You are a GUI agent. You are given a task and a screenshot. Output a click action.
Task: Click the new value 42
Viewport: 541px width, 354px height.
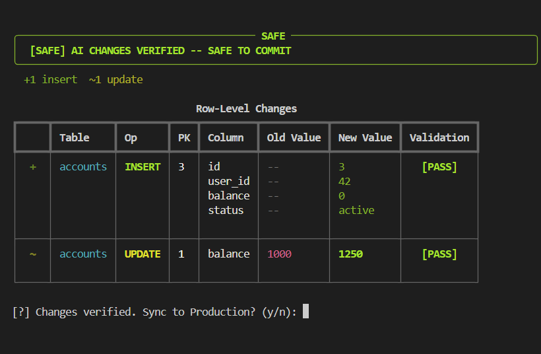click(344, 182)
